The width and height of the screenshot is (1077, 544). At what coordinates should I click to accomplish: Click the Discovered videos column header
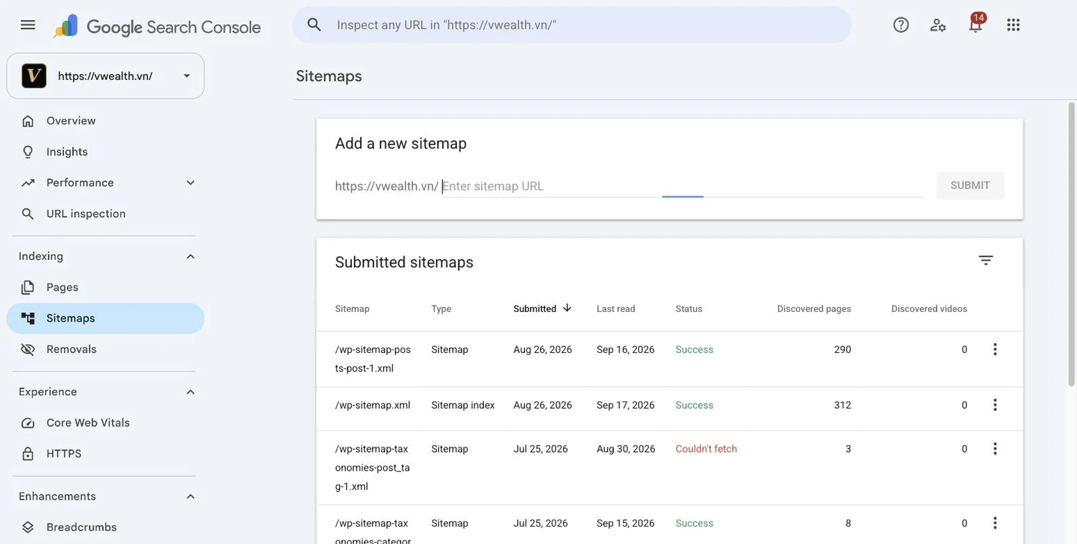coord(929,309)
